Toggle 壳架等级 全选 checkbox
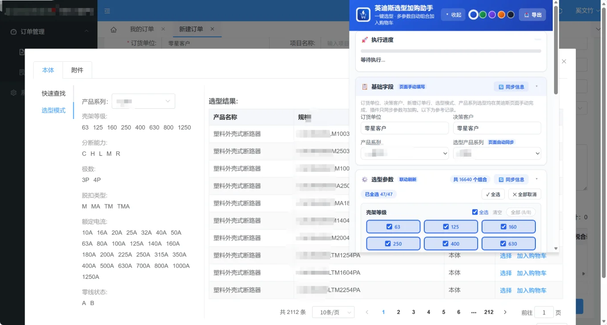The image size is (607, 325). click(x=475, y=212)
